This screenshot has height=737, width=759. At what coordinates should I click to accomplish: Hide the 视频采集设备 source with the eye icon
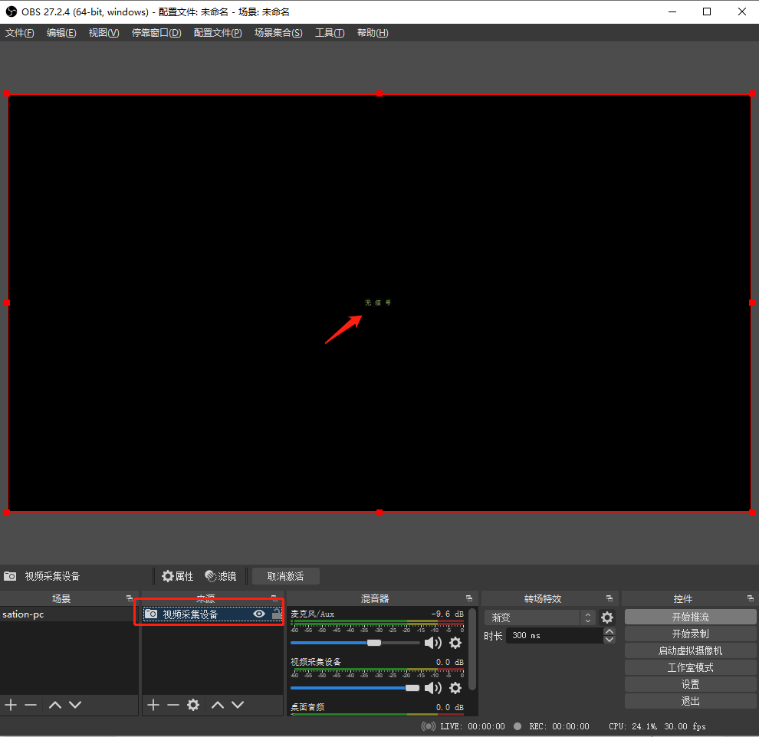(259, 614)
